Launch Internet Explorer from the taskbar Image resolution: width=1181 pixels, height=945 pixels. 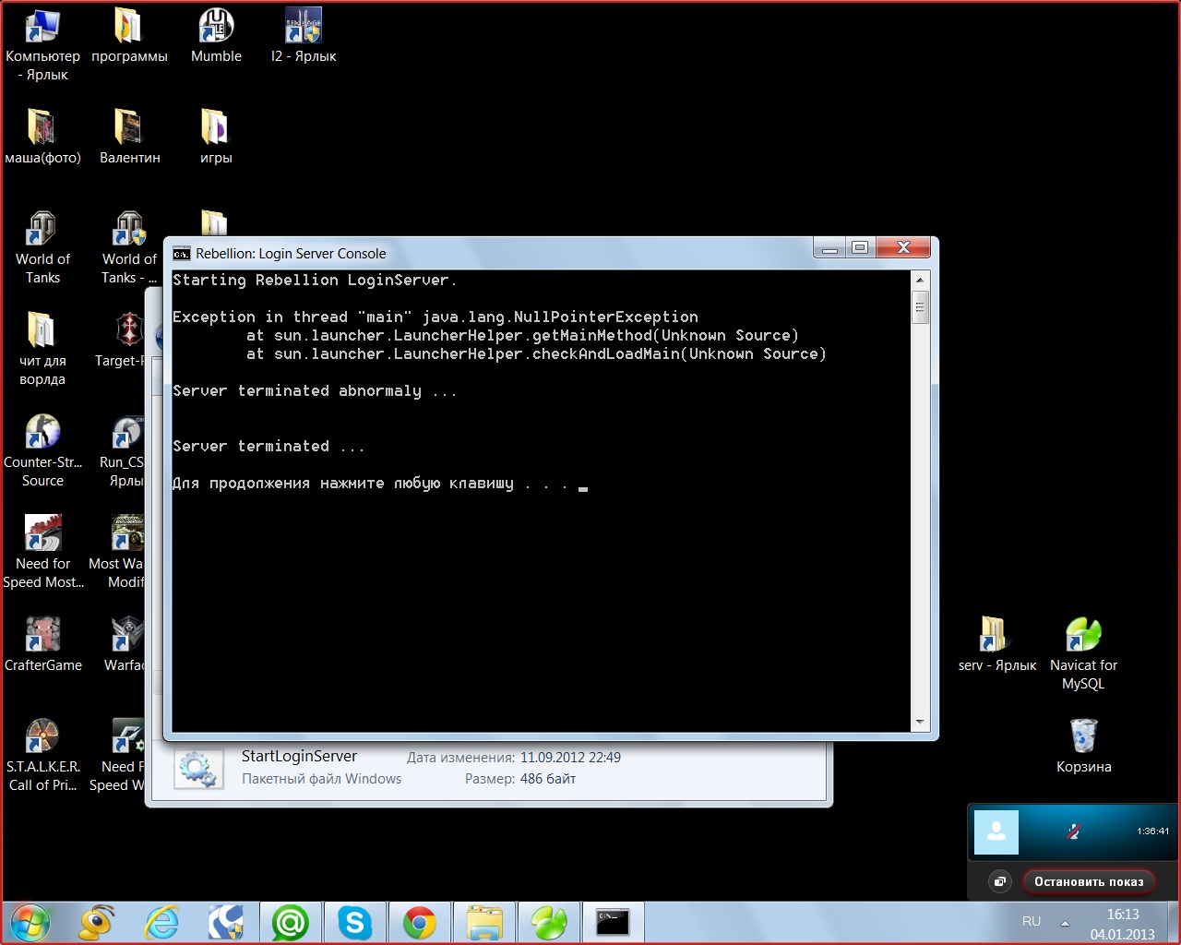(x=161, y=922)
